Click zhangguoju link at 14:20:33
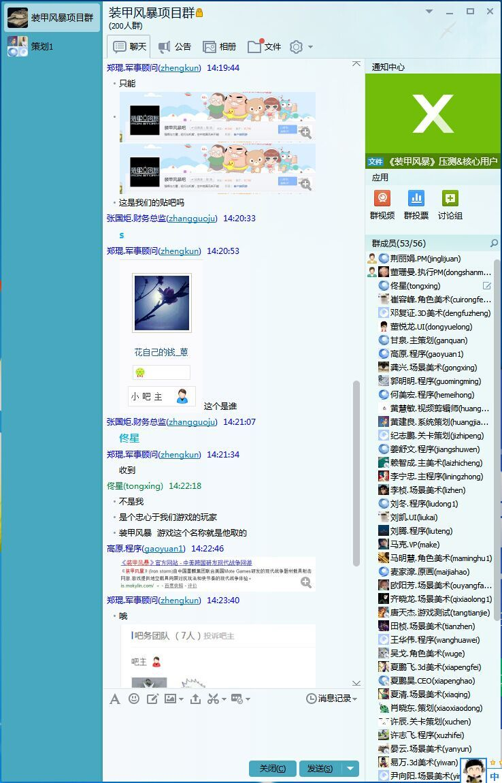 (192, 219)
